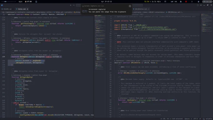Click the 26.51 KB/s network speed indicator
This screenshot has height=120, width=213.
[156, 2]
